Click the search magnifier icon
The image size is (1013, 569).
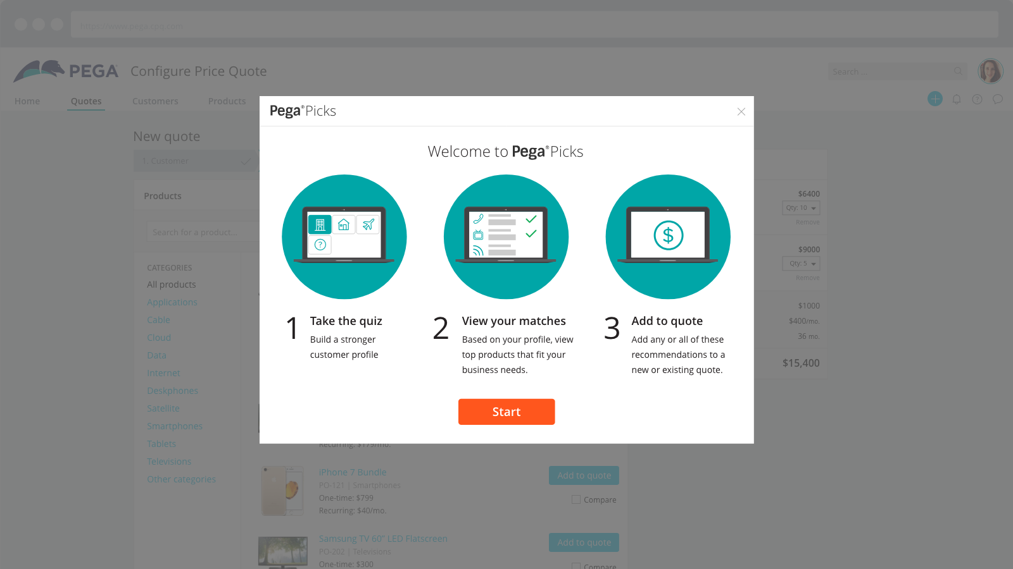[958, 71]
